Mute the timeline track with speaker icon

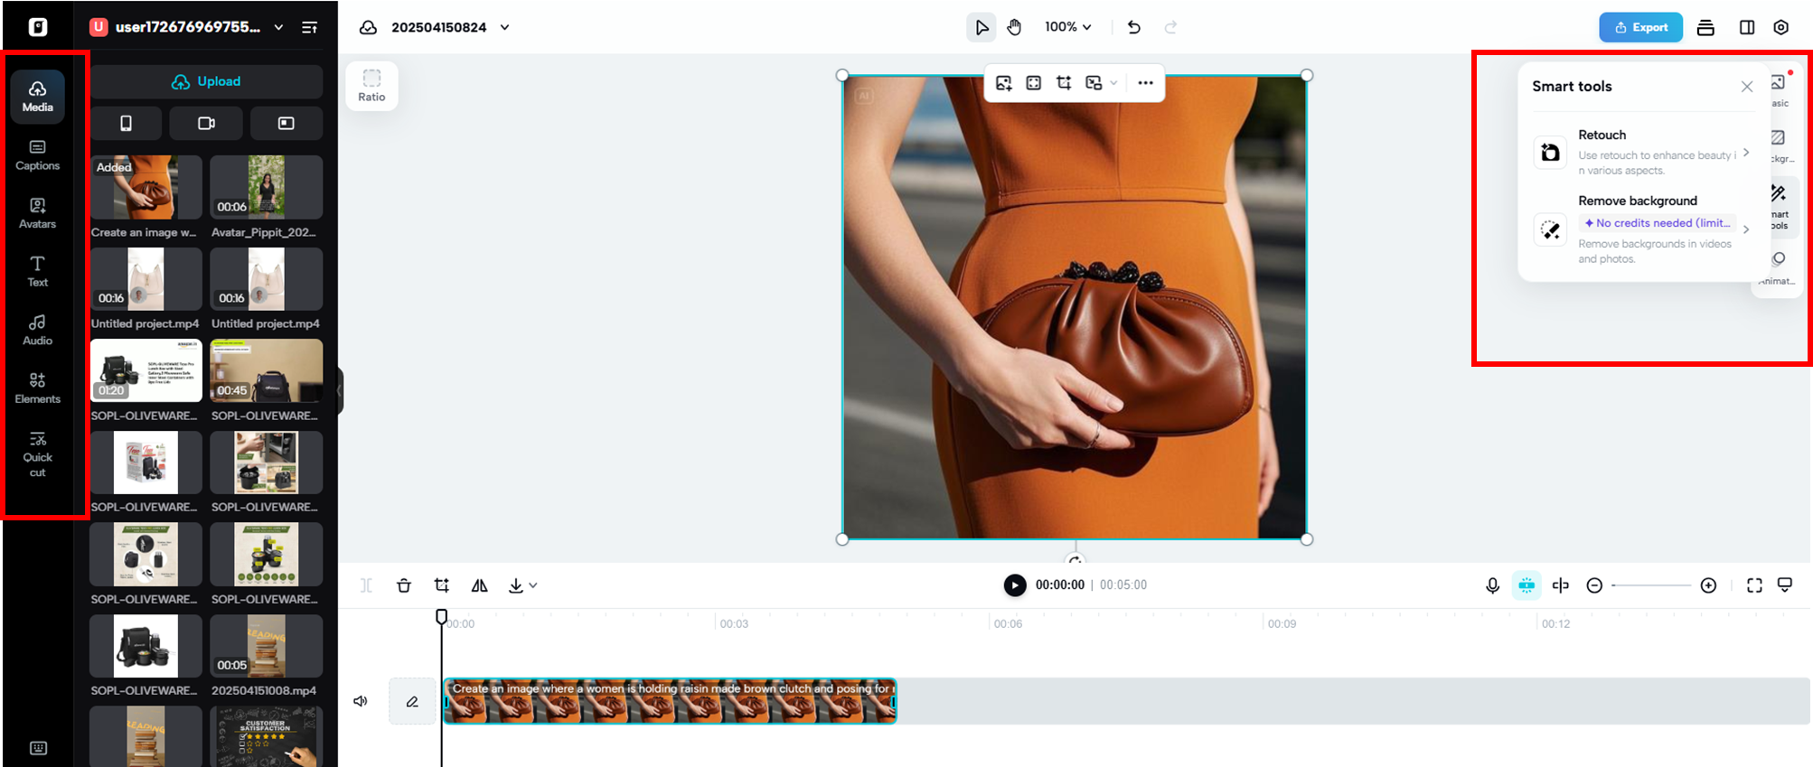click(361, 701)
